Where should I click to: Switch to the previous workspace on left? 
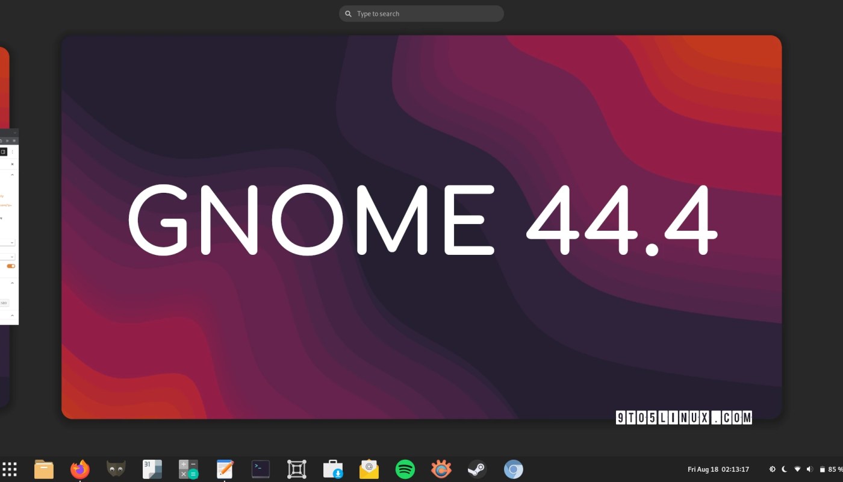tap(5, 227)
